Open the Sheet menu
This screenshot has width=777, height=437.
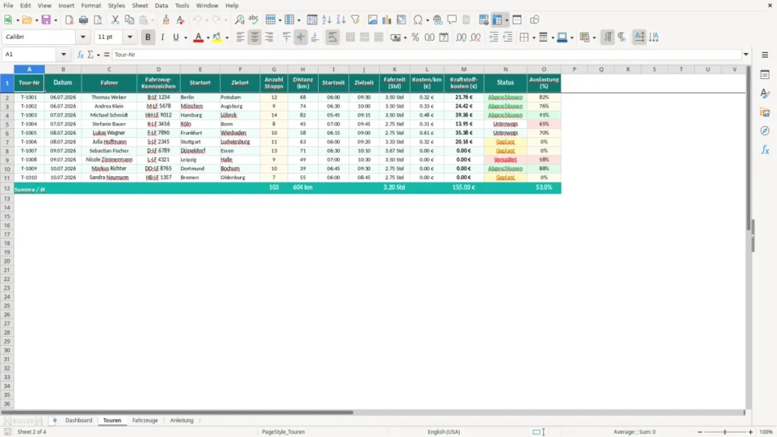coord(140,5)
